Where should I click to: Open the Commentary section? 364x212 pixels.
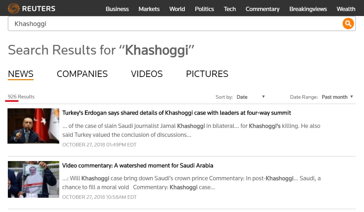263,9
